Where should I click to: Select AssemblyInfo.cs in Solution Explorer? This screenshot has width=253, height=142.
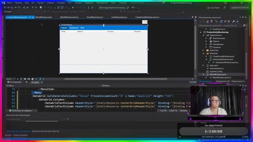pos(217,68)
